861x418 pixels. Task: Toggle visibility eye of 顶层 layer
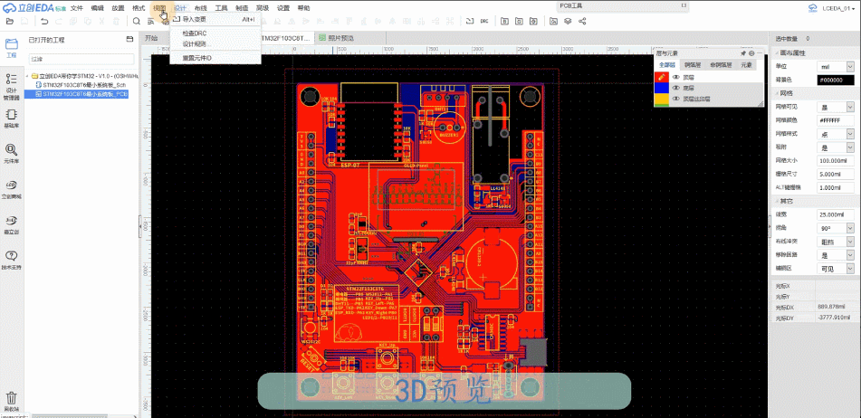(x=675, y=77)
